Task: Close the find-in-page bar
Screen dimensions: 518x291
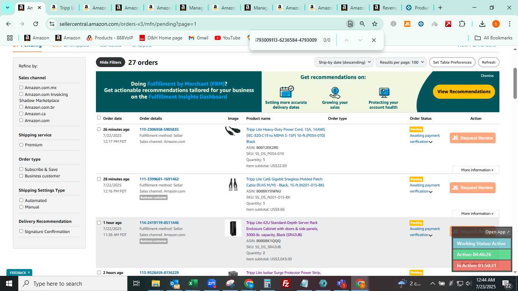Action: 374,40
